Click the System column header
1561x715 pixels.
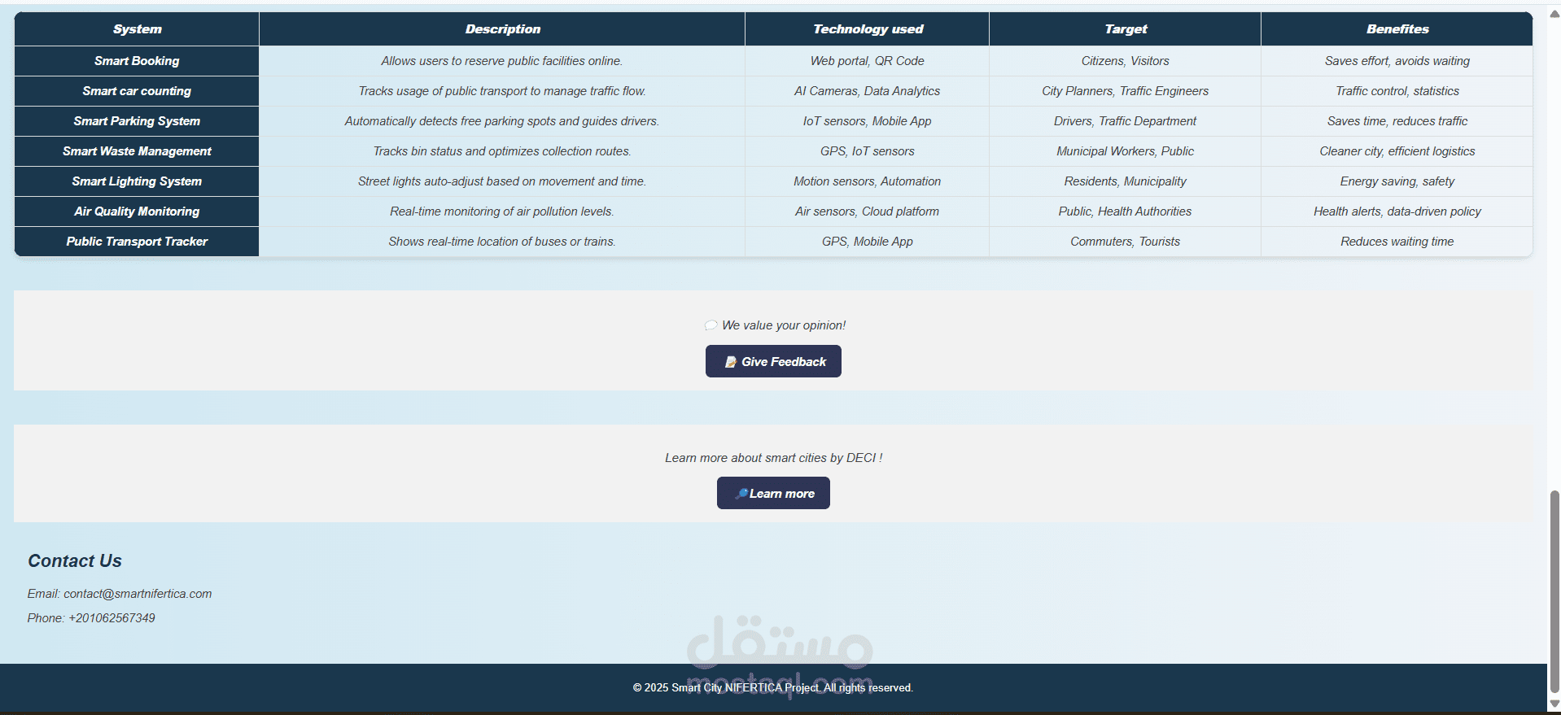(x=137, y=29)
